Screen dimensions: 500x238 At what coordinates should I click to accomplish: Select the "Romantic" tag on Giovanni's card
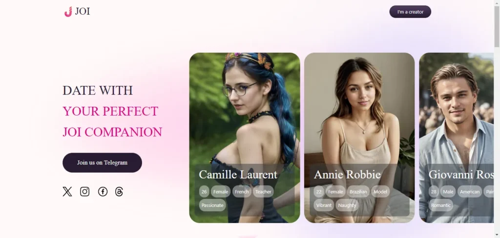[441, 205]
